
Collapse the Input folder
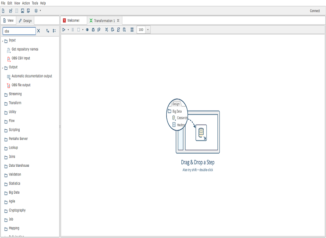[x=3, y=41]
